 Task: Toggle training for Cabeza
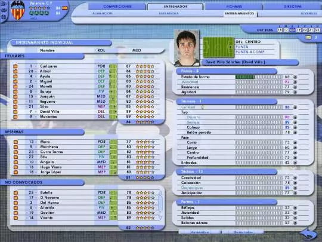point(295,127)
